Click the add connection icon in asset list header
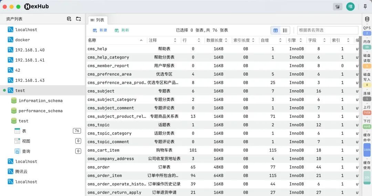The image size is (372, 196). tap(69, 19)
